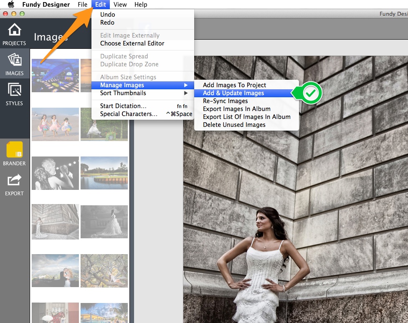The height and width of the screenshot is (323, 408).
Task: Click Duplicate Drop Zone menu entry
Action: point(142,64)
